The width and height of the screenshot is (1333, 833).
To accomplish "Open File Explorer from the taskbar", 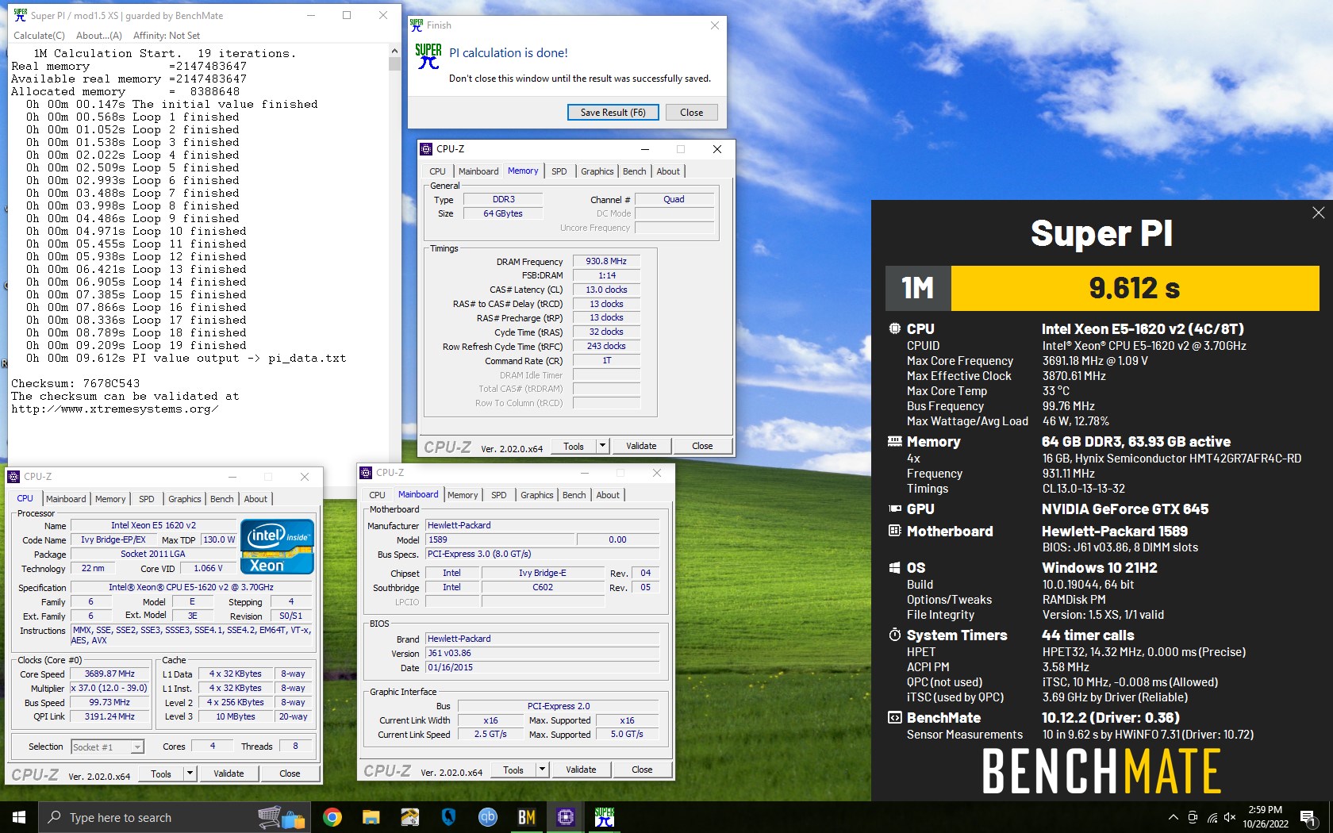I will tap(371, 817).
